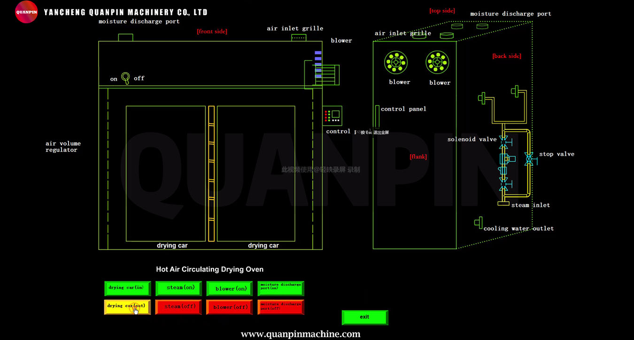Click the green exit button
634x340 pixels.
click(x=365, y=317)
